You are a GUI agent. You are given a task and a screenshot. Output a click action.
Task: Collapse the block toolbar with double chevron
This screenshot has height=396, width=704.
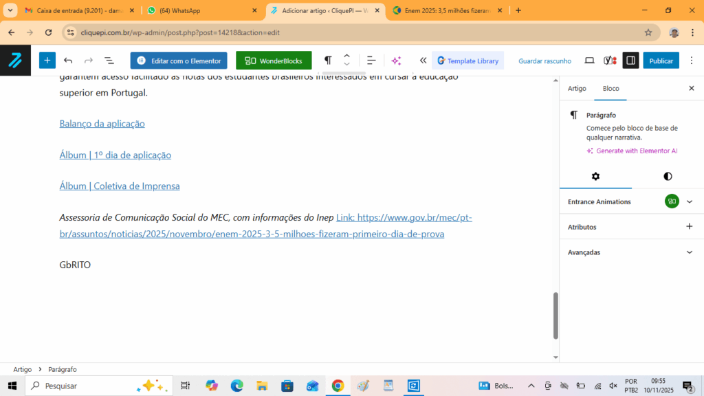tap(423, 60)
